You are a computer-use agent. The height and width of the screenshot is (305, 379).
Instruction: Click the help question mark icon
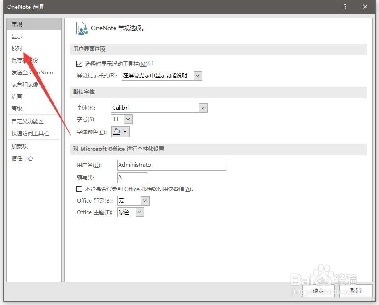pyautogui.click(x=345, y=7)
